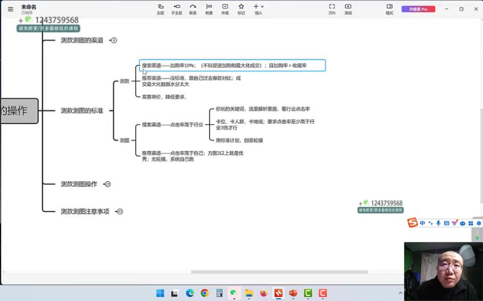Open the 标记 (Marker) star icon
The height and width of the screenshot is (301, 483).
pos(241,9)
